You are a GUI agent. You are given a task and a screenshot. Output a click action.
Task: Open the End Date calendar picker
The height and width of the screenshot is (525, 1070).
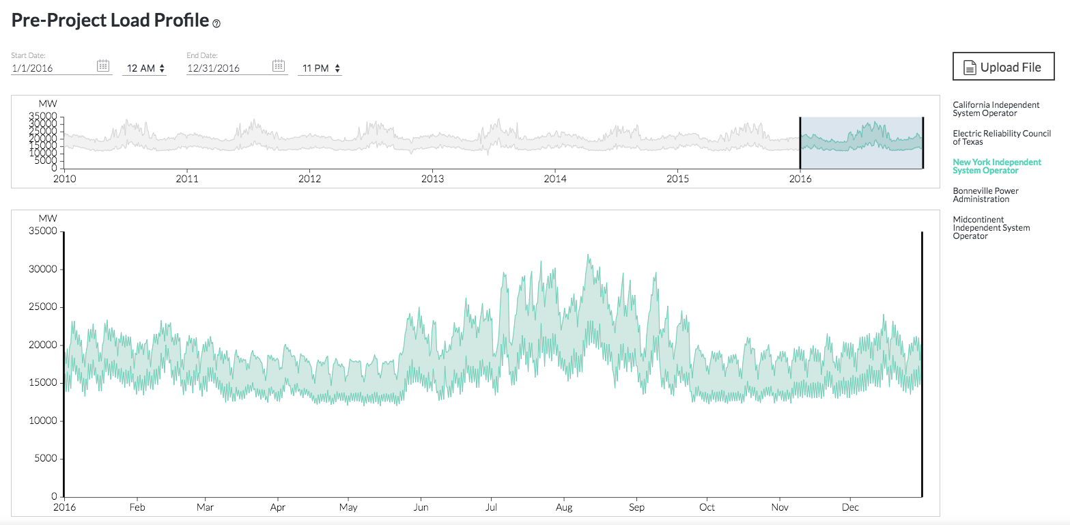(279, 66)
